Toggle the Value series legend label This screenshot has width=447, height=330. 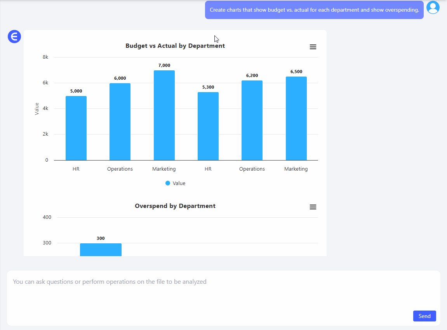179,183
